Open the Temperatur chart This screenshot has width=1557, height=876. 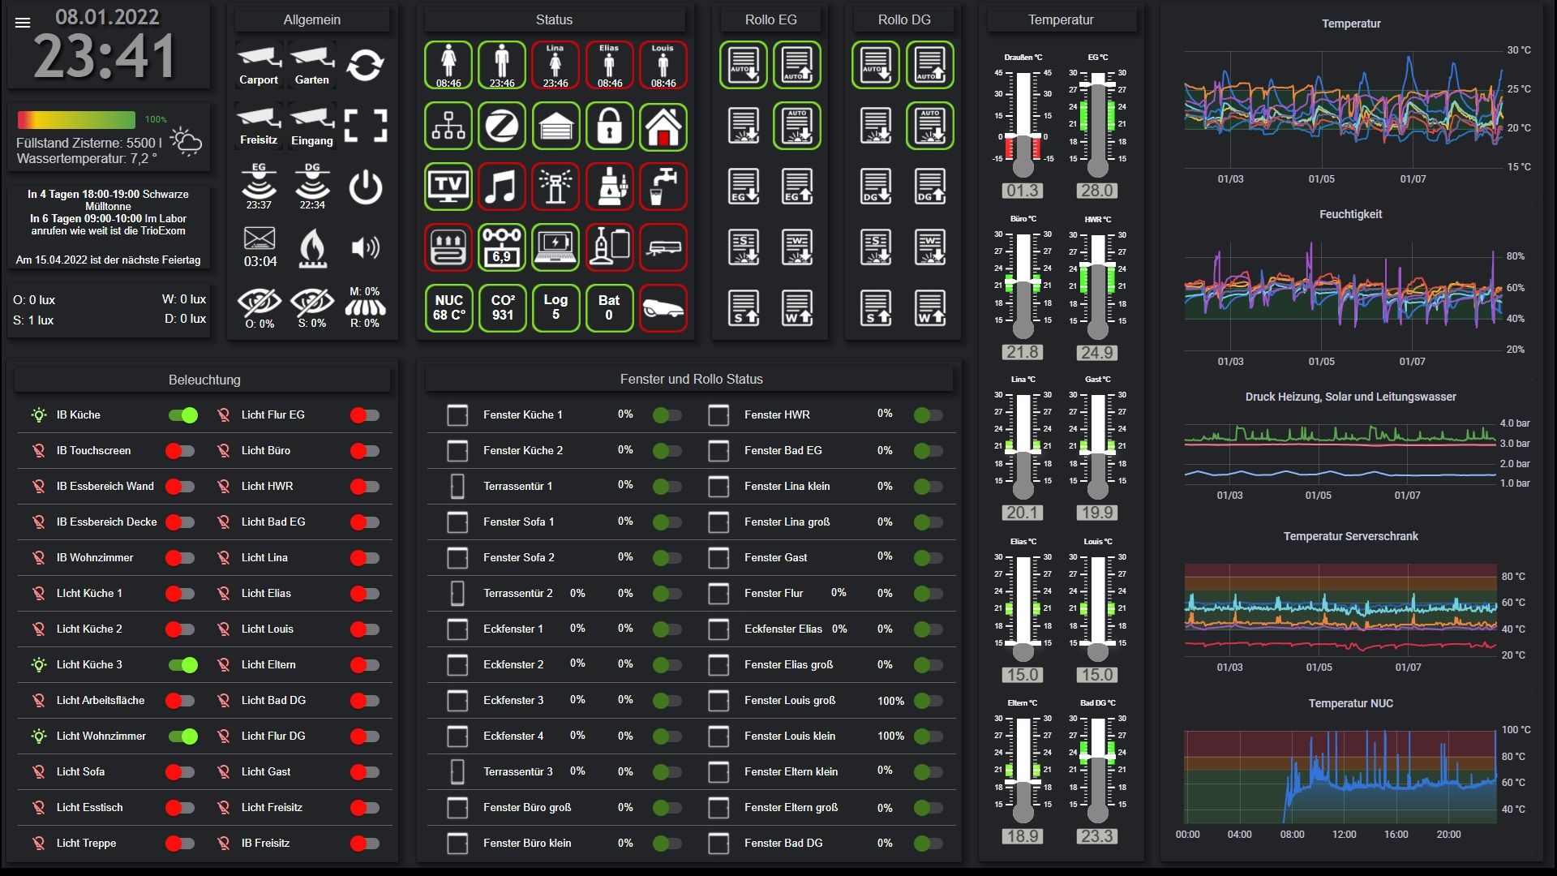(x=1350, y=101)
